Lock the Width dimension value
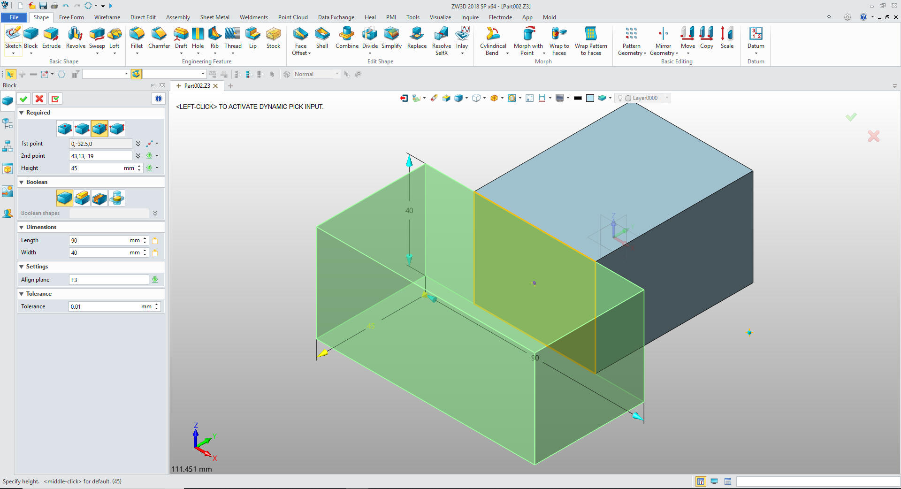The height and width of the screenshot is (489, 901). click(x=155, y=253)
